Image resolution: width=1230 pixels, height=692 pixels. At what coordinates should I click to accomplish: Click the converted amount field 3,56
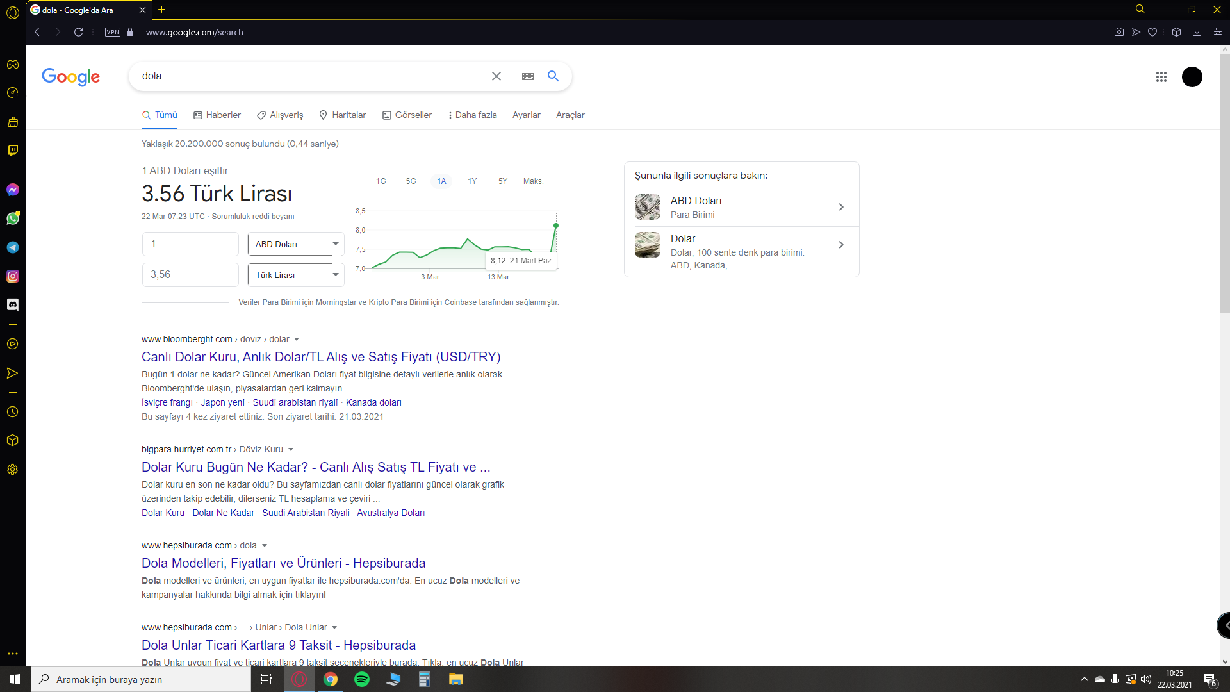190,275
